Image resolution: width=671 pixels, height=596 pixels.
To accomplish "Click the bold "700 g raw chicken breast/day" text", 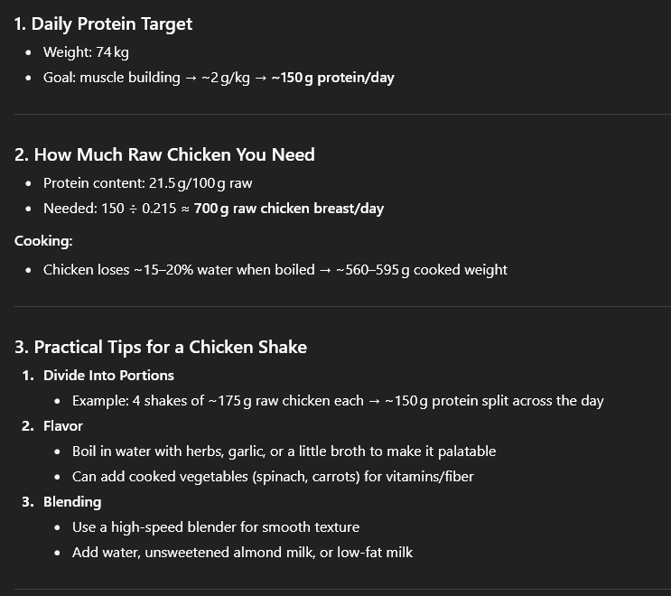I will [x=289, y=209].
